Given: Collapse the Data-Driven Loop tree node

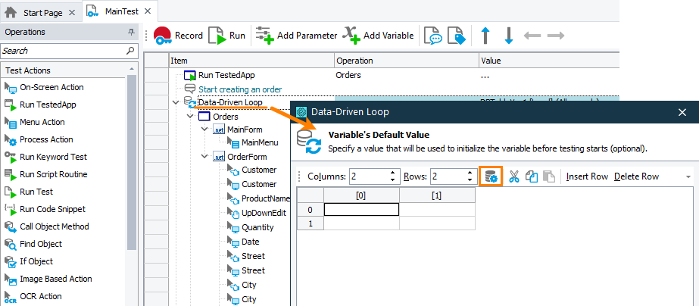Looking at the screenshot, I should 176,102.
